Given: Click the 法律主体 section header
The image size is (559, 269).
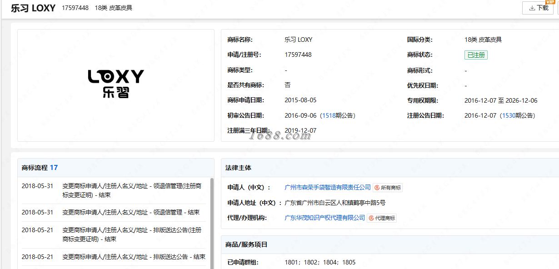Looking at the screenshot, I should click(238, 168).
